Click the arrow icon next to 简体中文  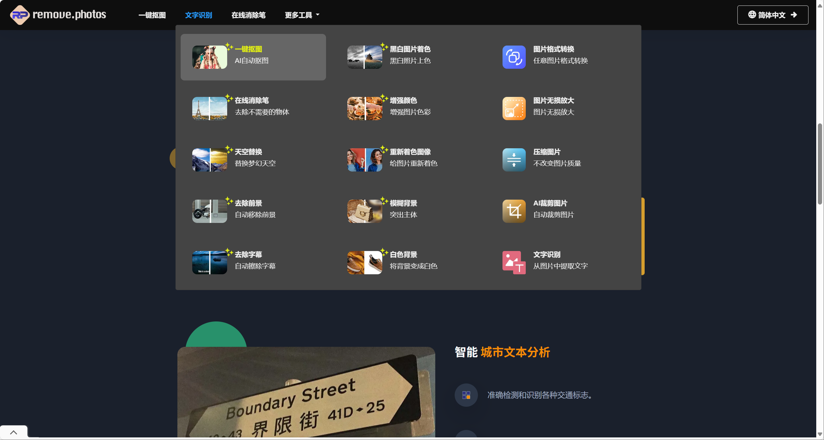tap(794, 15)
